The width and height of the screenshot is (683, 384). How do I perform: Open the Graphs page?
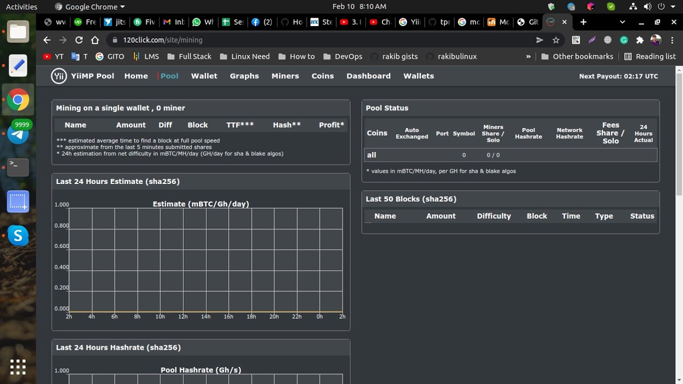[244, 76]
